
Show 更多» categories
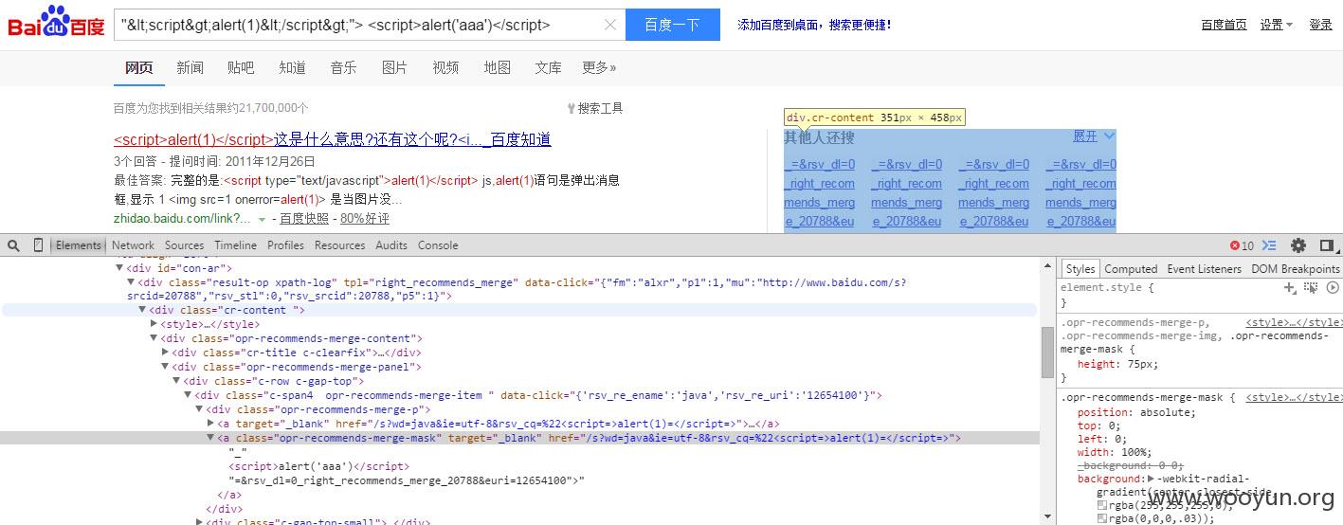click(599, 67)
